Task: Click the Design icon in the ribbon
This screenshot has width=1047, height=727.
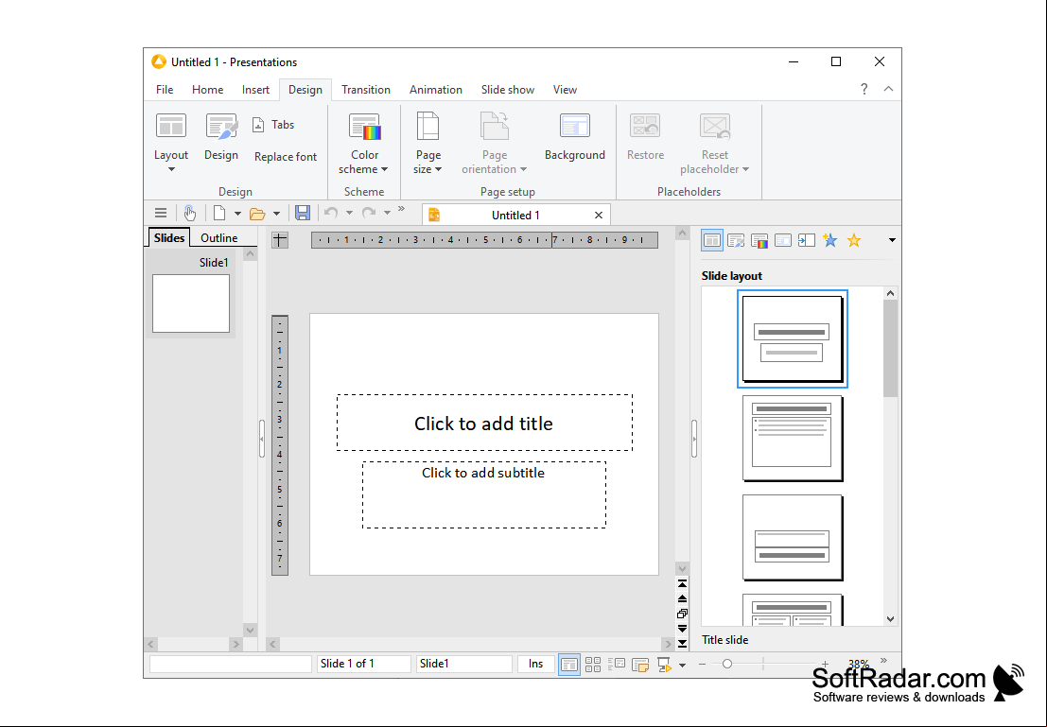Action: point(221,137)
